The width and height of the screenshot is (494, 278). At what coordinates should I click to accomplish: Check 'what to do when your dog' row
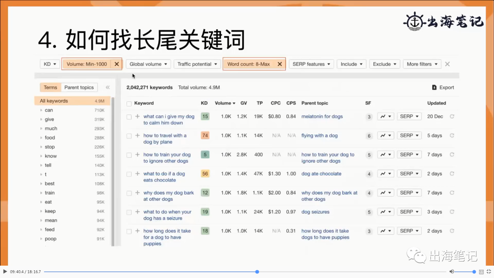129,212
